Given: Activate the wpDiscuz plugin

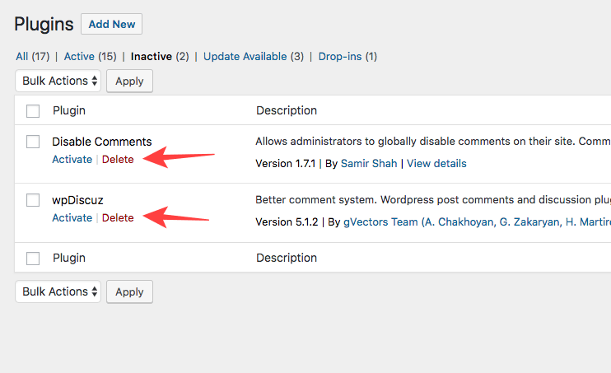Looking at the screenshot, I should (x=72, y=218).
